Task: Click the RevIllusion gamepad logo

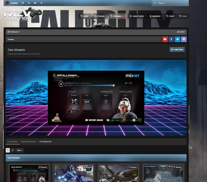Action: coord(23,14)
